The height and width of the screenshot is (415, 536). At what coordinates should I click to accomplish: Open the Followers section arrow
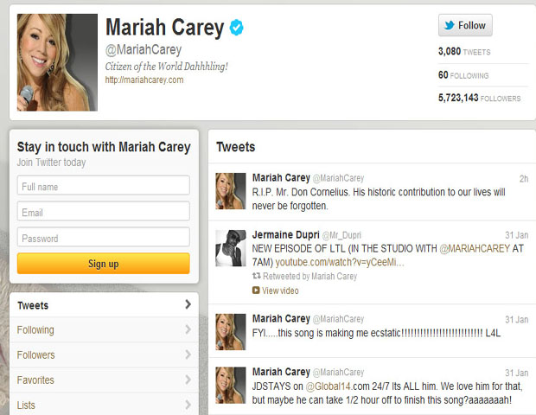tap(188, 354)
